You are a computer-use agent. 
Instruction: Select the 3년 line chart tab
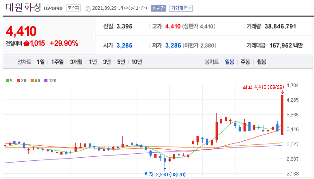[107, 62]
